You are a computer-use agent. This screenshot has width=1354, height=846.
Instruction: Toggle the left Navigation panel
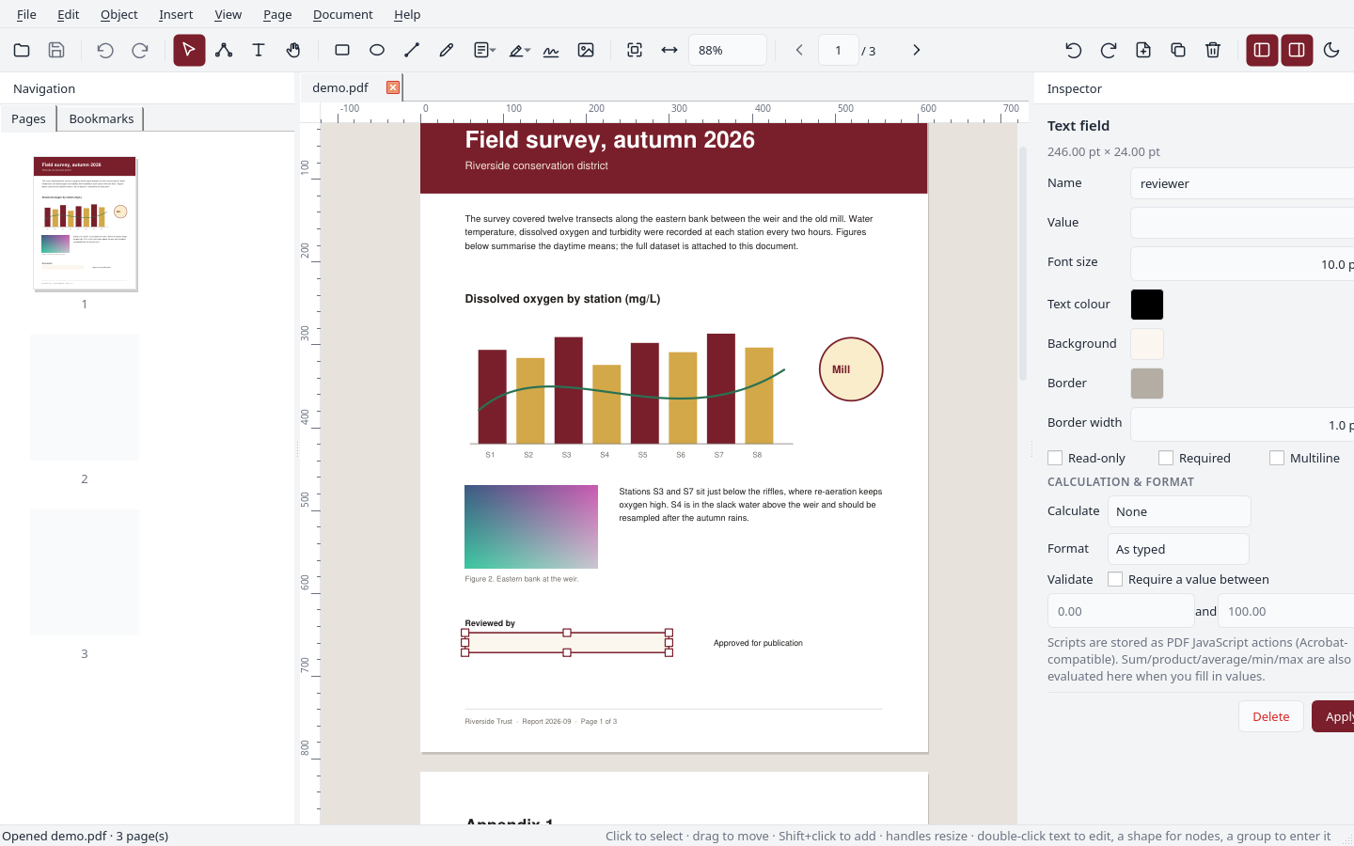(1262, 50)
